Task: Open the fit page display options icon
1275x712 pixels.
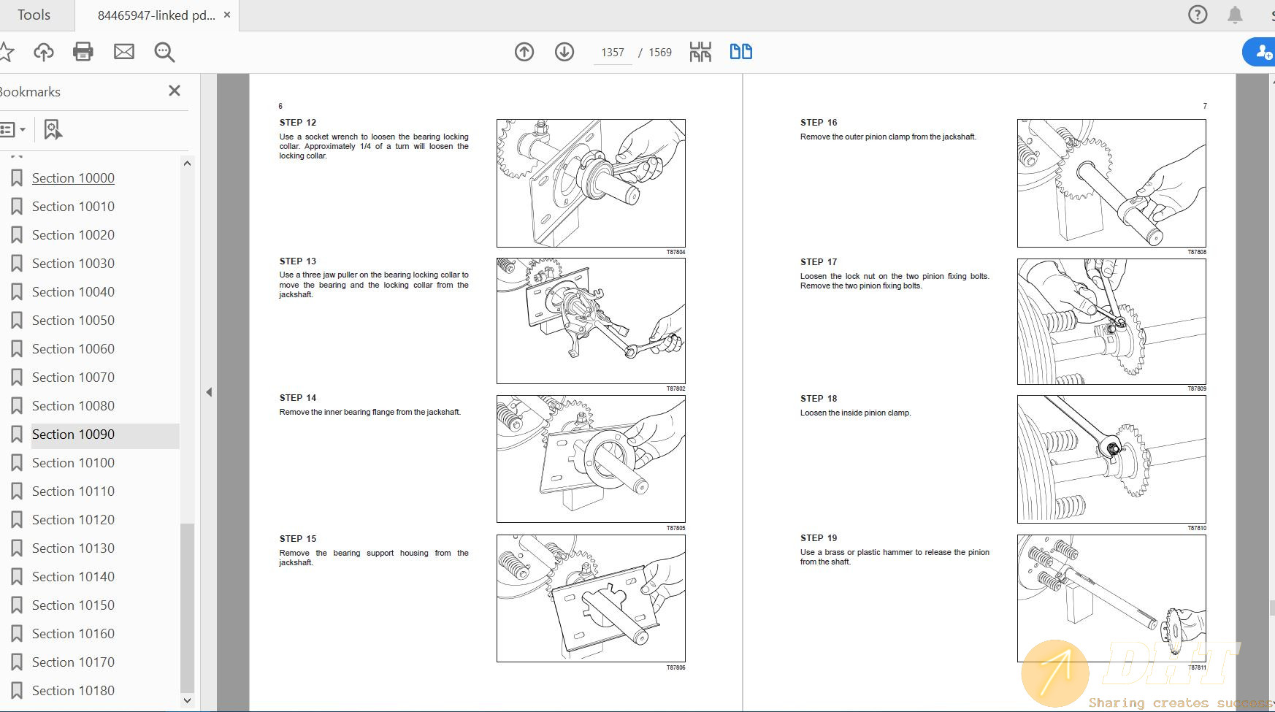Action: [x=700, y=52]
